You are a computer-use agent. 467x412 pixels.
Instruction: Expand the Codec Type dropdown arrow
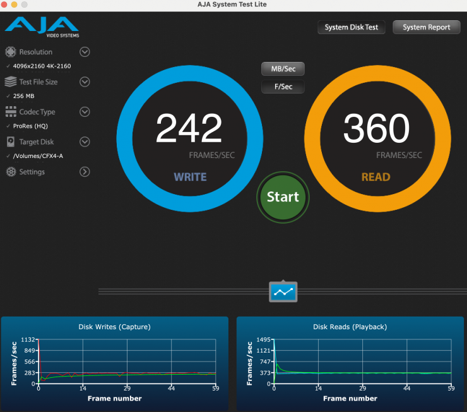pos(85,112)
